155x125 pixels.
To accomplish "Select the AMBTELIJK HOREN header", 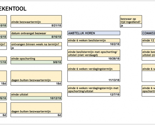I will click(x=94, y=33).
